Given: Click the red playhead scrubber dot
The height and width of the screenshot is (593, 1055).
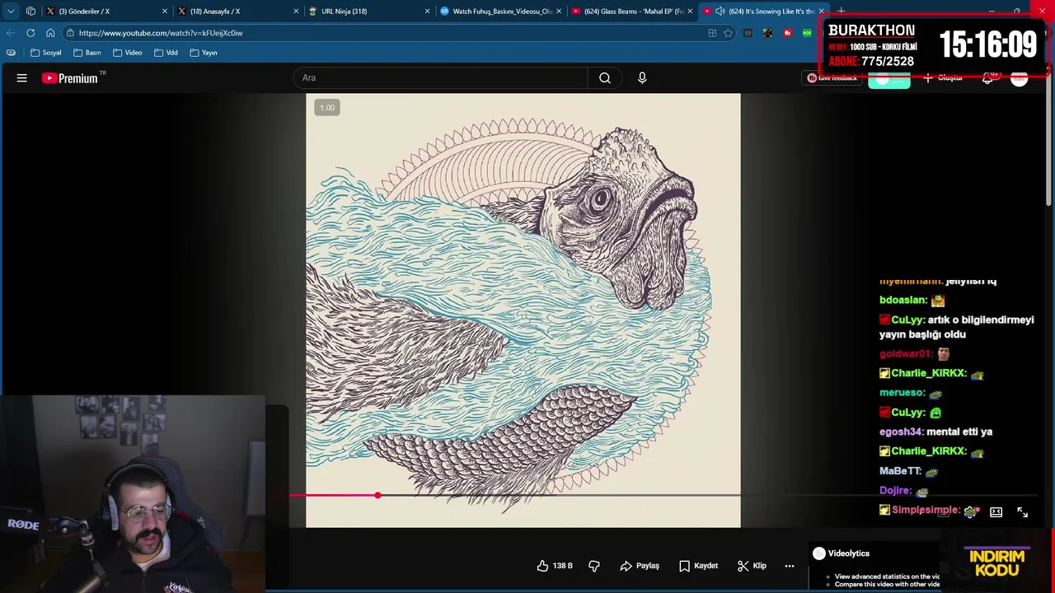Looking at the screenshot, I should click(x=377, y=496).
